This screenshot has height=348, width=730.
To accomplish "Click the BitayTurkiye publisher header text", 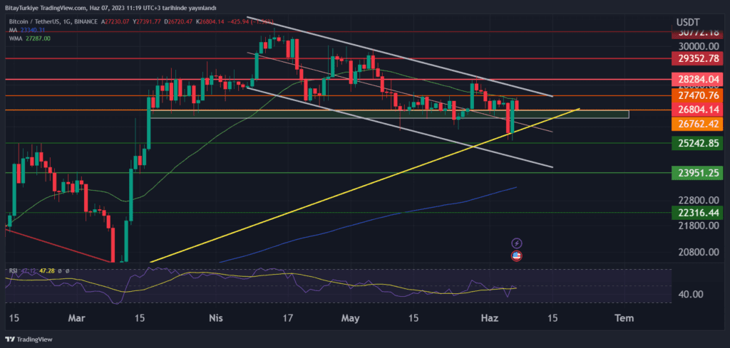I will point(111,8).
